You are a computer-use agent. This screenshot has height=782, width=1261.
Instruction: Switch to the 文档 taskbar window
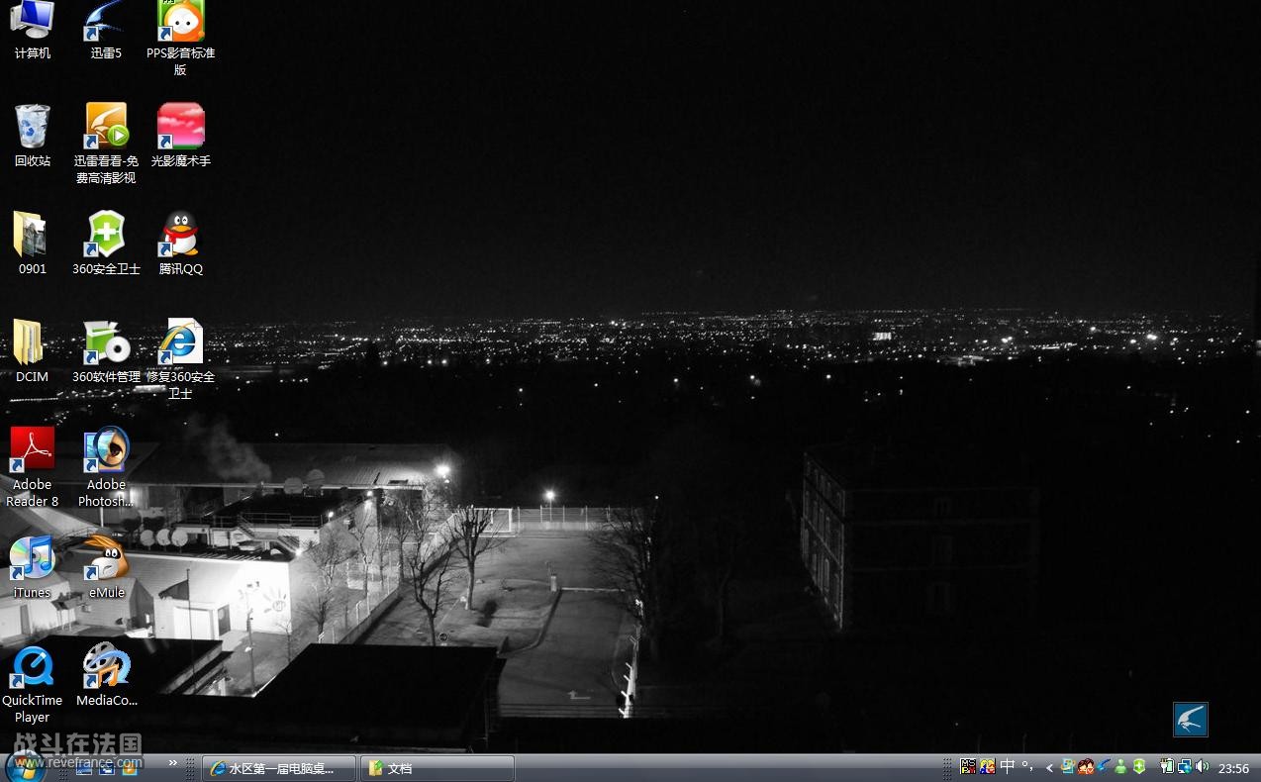pos(437,768)
